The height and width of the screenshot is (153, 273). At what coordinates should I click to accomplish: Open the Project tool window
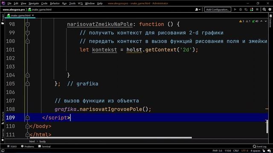(x=3, y=19)
